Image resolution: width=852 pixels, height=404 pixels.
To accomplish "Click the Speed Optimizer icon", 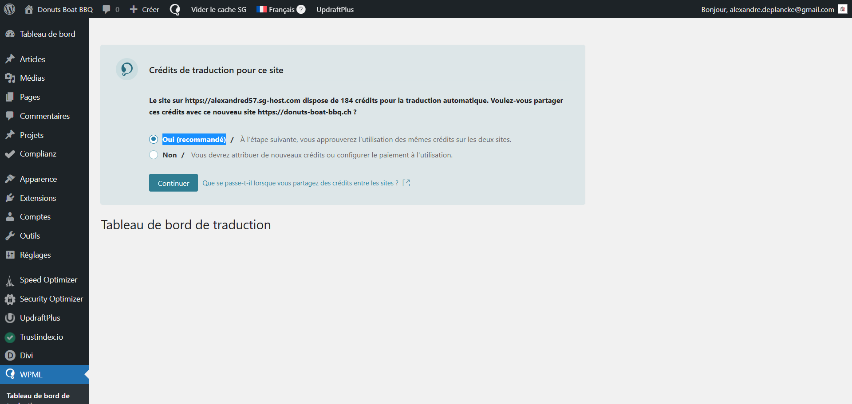I will 10,280.
